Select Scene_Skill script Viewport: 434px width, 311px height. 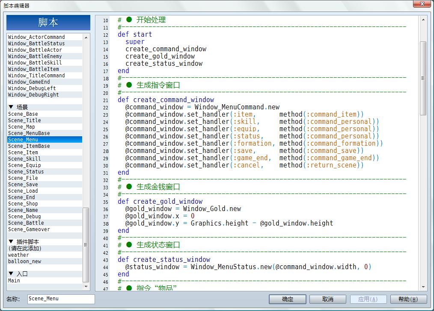tap(45, 159)
